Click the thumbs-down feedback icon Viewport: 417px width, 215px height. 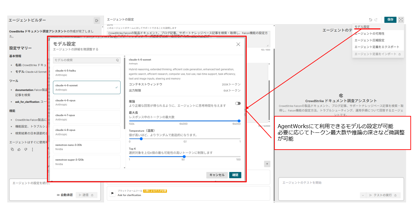click(x=25, y=150)
